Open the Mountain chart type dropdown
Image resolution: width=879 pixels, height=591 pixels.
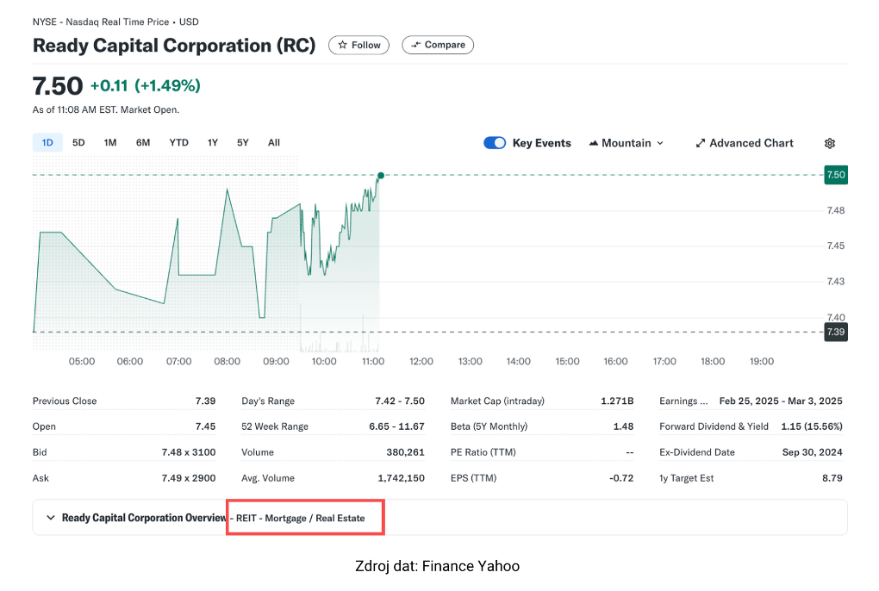pyautogui.click(x=627, y=143)
